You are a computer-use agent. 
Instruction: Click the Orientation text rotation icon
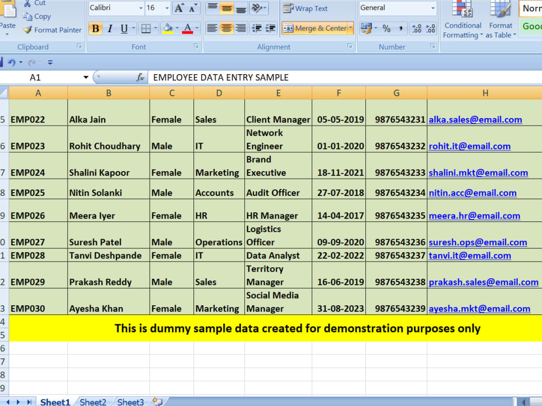(x=256, y=8)
